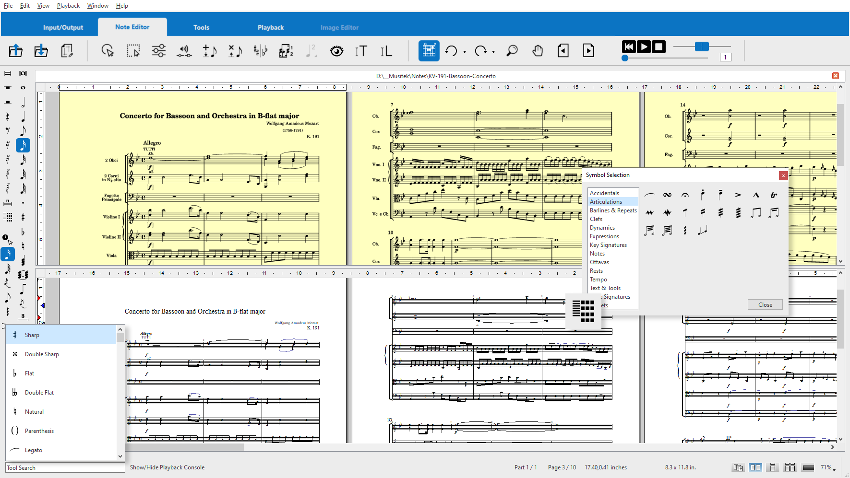Click the save file toolbar icon
Screen dimensions: 850x478
[x=41, y=50]
